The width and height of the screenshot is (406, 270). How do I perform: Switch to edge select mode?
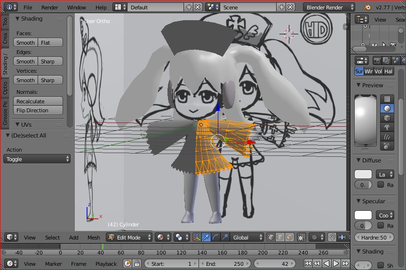click(280, 237)
